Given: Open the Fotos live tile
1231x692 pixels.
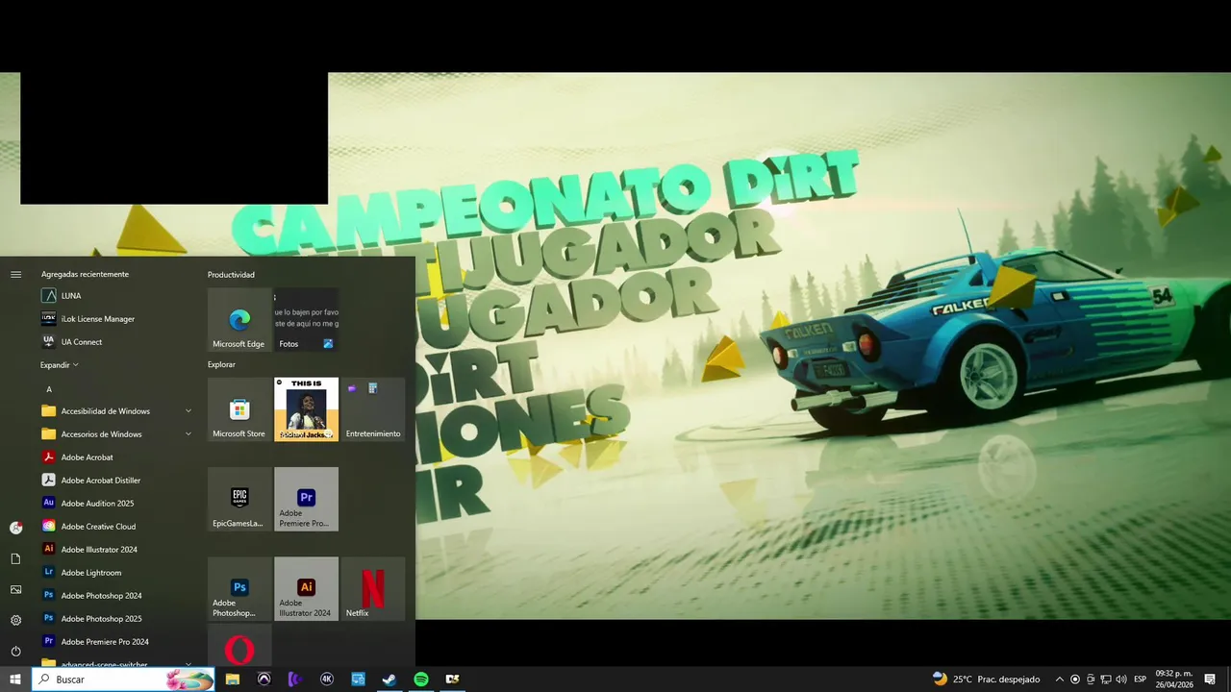Looking at the screenshot, I should point(306,320).
